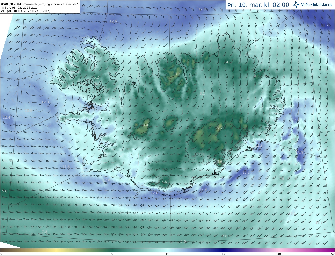Click the 10.2 value label
This screenshot has width=335, height=256.
point(319,222)
